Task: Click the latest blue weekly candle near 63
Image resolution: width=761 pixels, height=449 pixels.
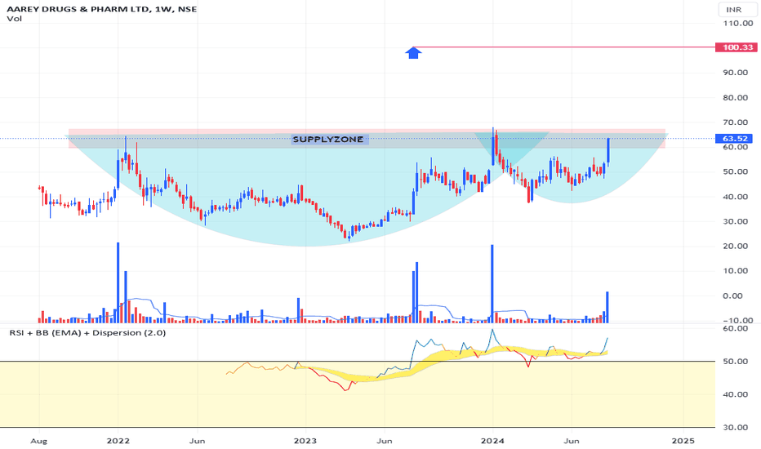Action: point(607,151)
